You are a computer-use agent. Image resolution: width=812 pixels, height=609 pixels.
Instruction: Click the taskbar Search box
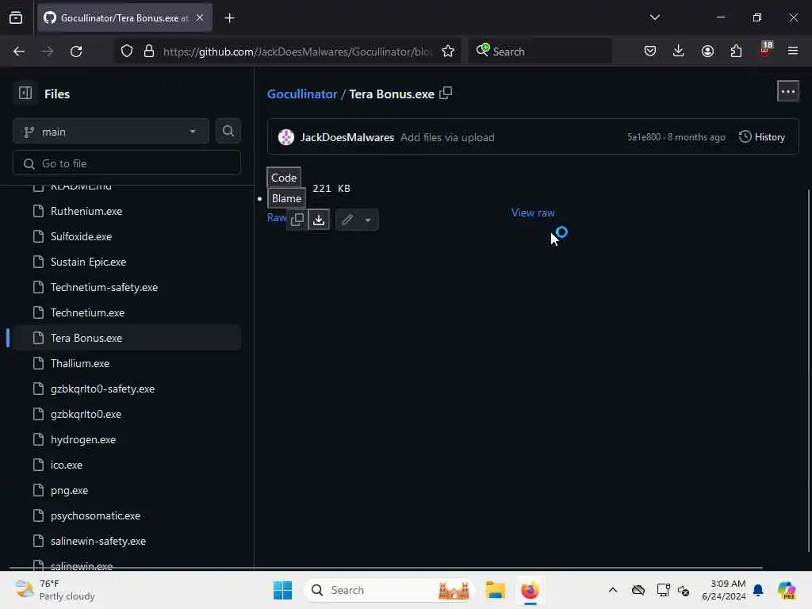(390, 590)
